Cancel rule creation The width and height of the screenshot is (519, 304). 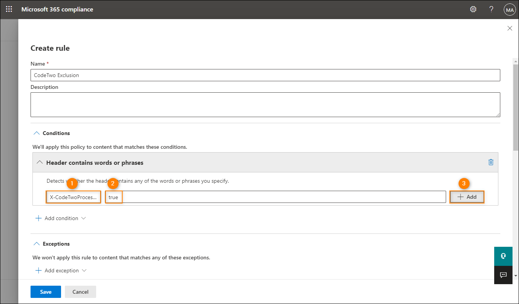pyautogui.click(x=81, y=292)
